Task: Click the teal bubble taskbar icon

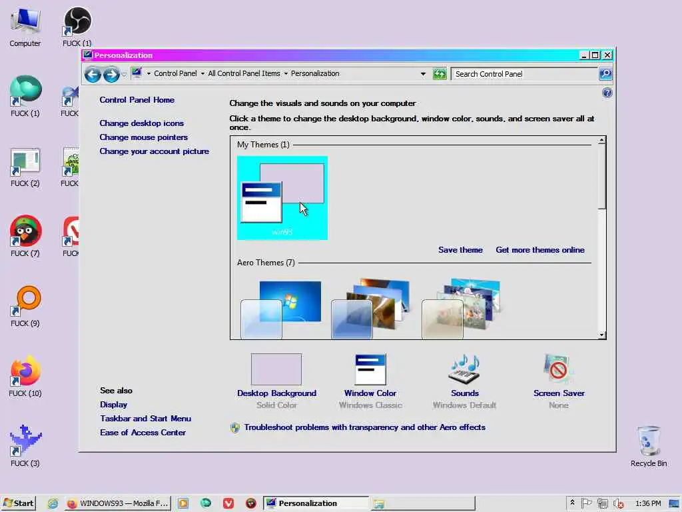Action: tap(206, 503)
